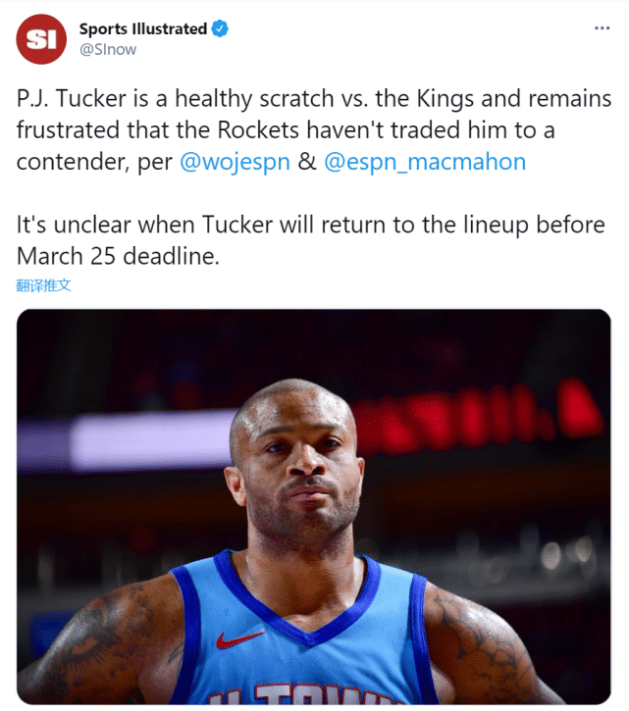Click the word "contender" in the tweet
The image size is (629, 711).
[x=71, y=162]
